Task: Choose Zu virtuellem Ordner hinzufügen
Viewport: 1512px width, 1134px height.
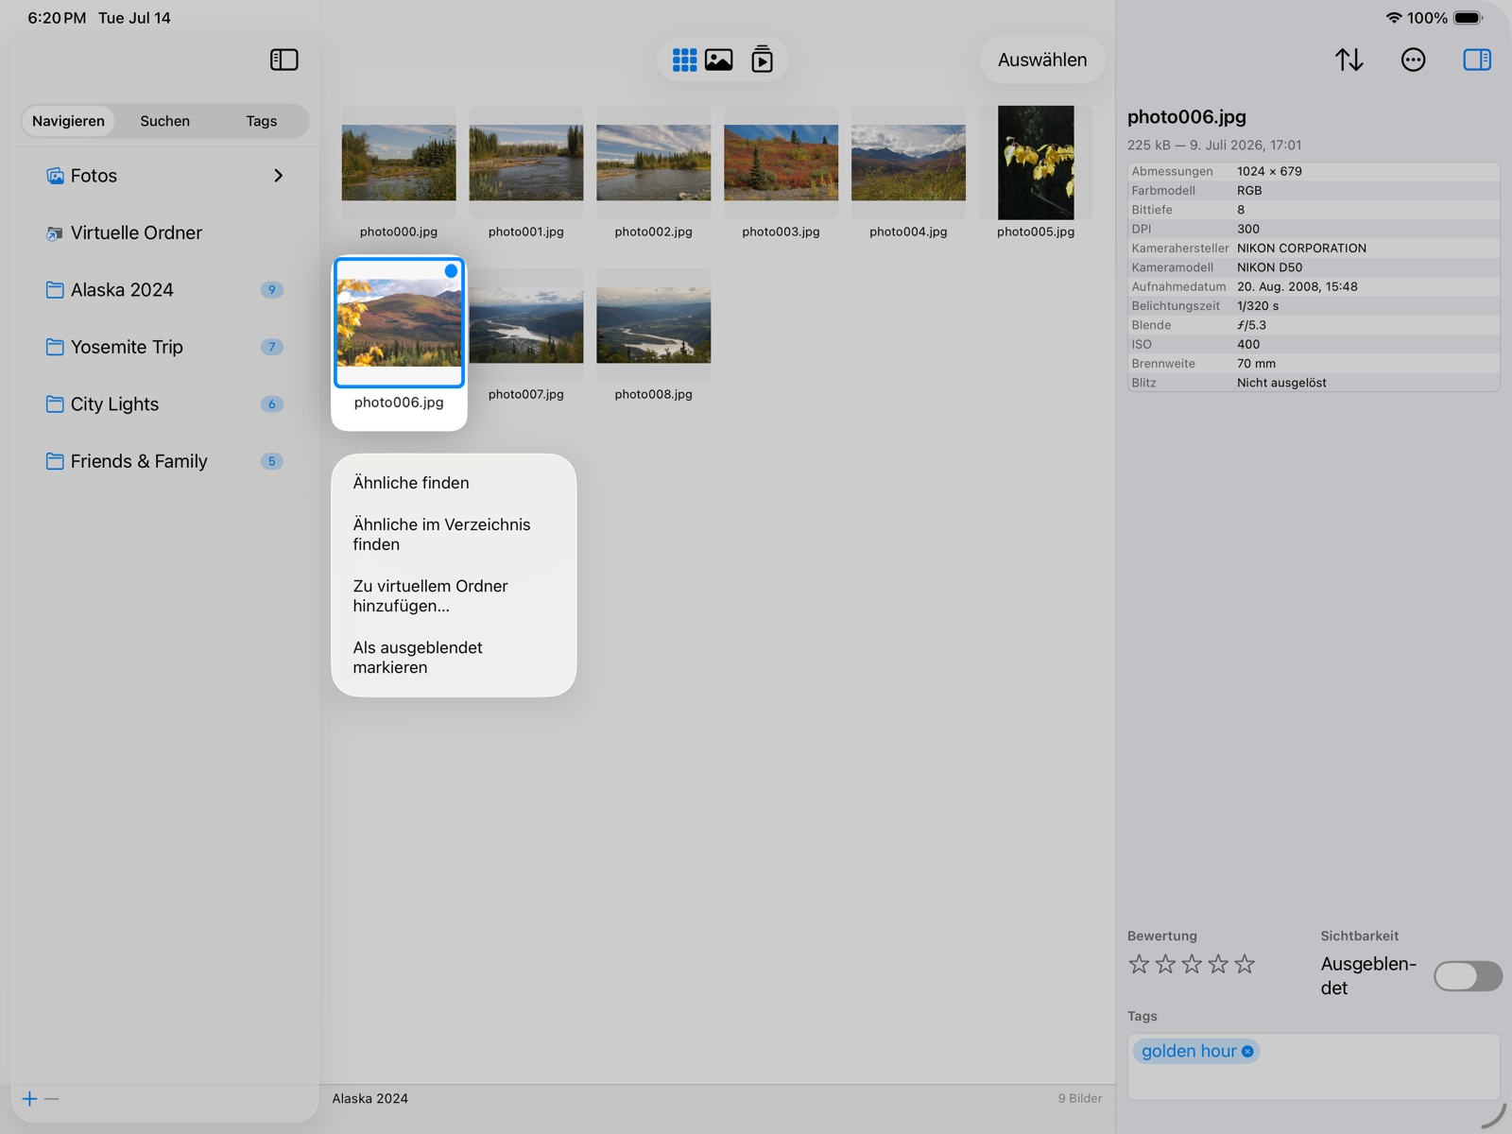Action: 454,596
